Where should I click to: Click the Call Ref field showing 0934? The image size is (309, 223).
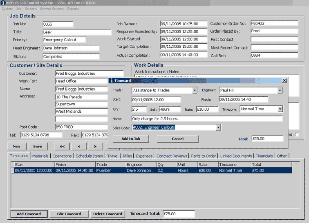pyautogui.click(x=274, y=56)
